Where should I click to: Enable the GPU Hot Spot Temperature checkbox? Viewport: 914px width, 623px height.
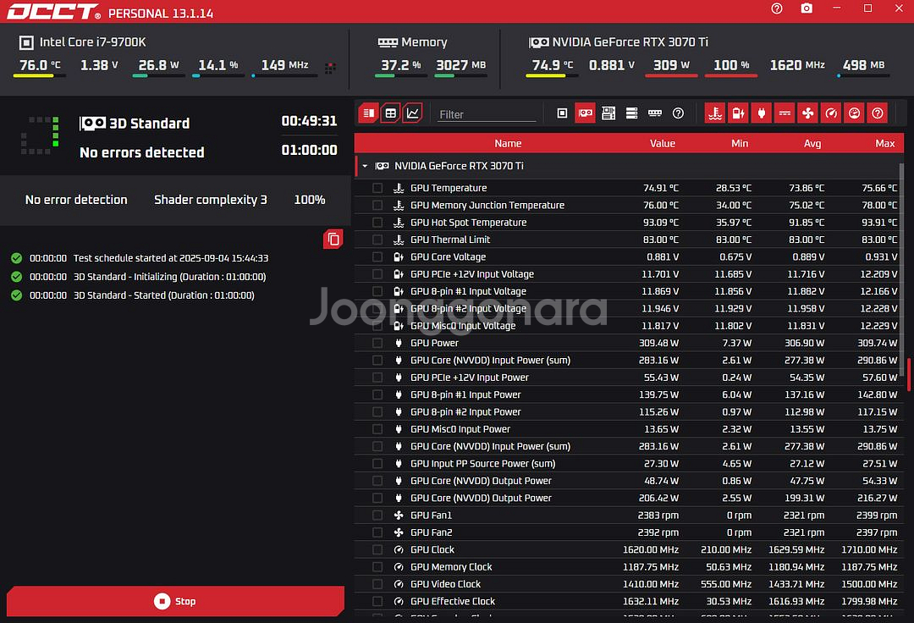pos(377,222)
